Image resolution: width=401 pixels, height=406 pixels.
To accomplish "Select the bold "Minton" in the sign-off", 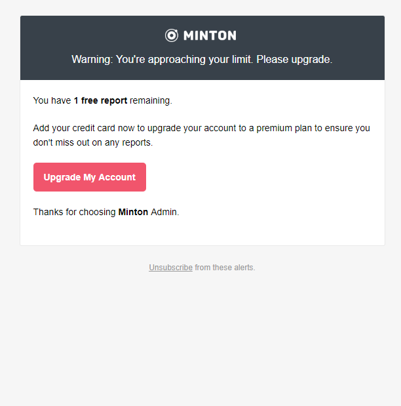I will pos(133,213).
